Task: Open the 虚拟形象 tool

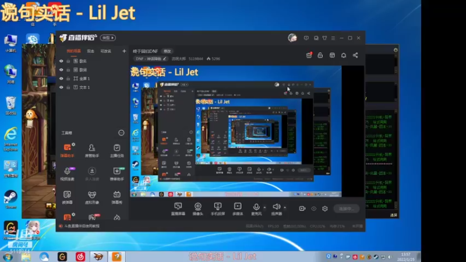Action: 92,197
